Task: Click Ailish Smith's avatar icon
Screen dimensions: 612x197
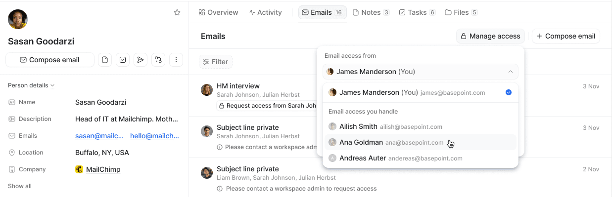Action: [332, 127]
